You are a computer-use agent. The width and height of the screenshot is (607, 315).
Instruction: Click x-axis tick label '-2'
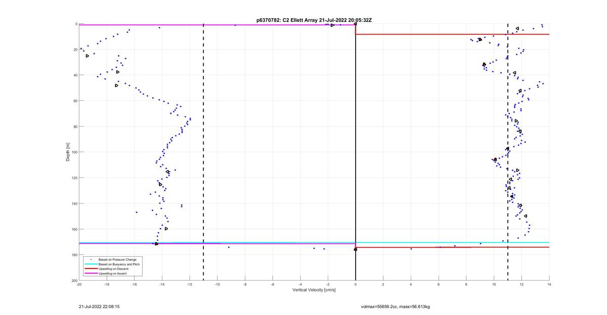(x=328, y=285)
